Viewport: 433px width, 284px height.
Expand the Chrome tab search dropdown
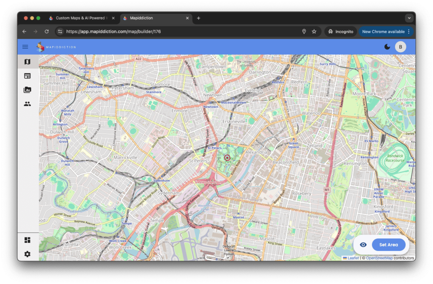pos(408,18)
